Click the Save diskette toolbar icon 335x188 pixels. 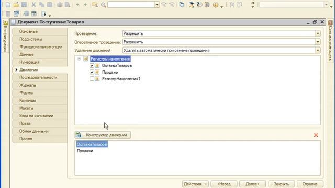click(x=24, y=5)
